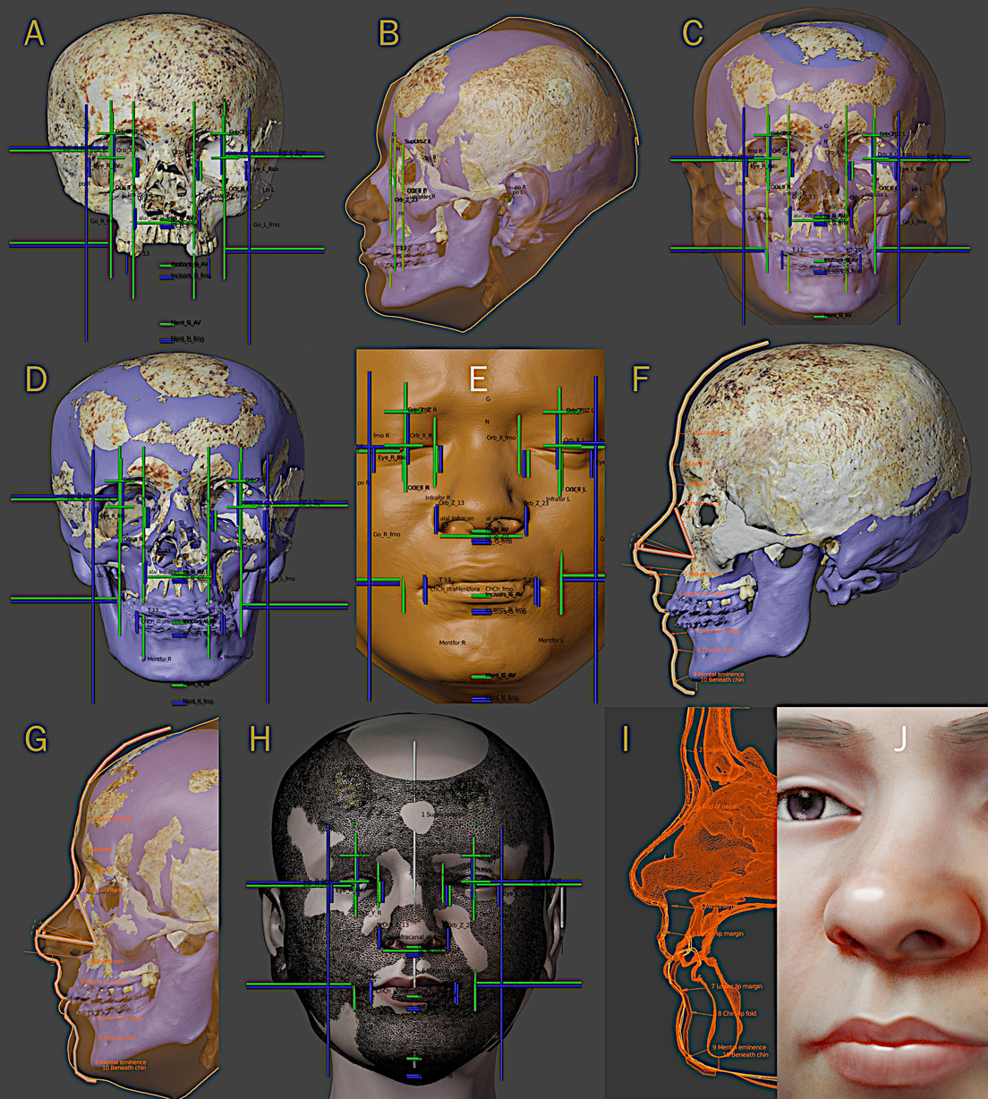The width and height of the screenshot is (988, 1099).
Task: Select the panel letter C label
Action: [x=693, y=33]
